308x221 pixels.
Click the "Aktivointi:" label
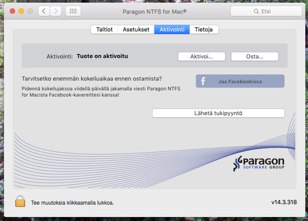[x=60, y=57]
